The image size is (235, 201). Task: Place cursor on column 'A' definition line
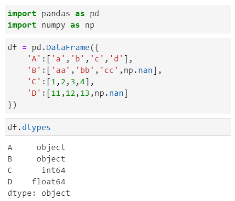(x=80, y=59)
